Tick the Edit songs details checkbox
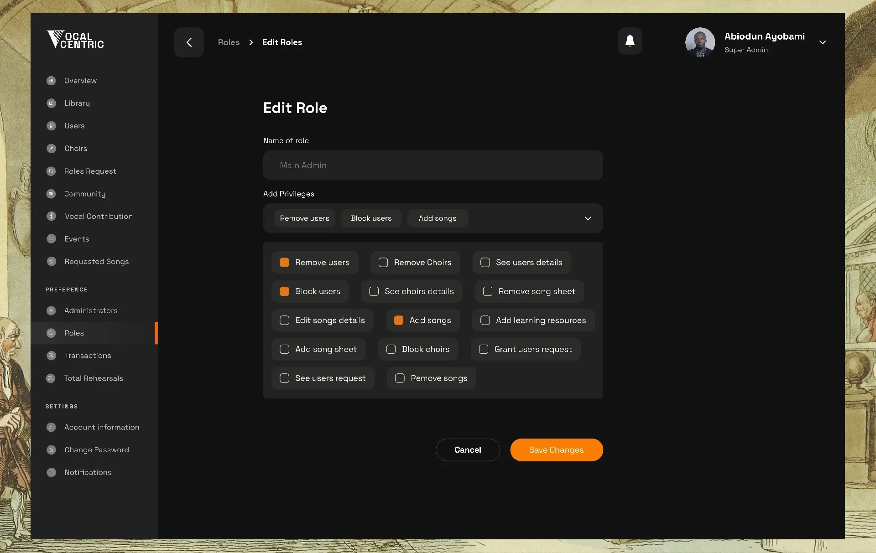This screenshot has height=553, width=876. pyautogui.click(x=284, y=320)
